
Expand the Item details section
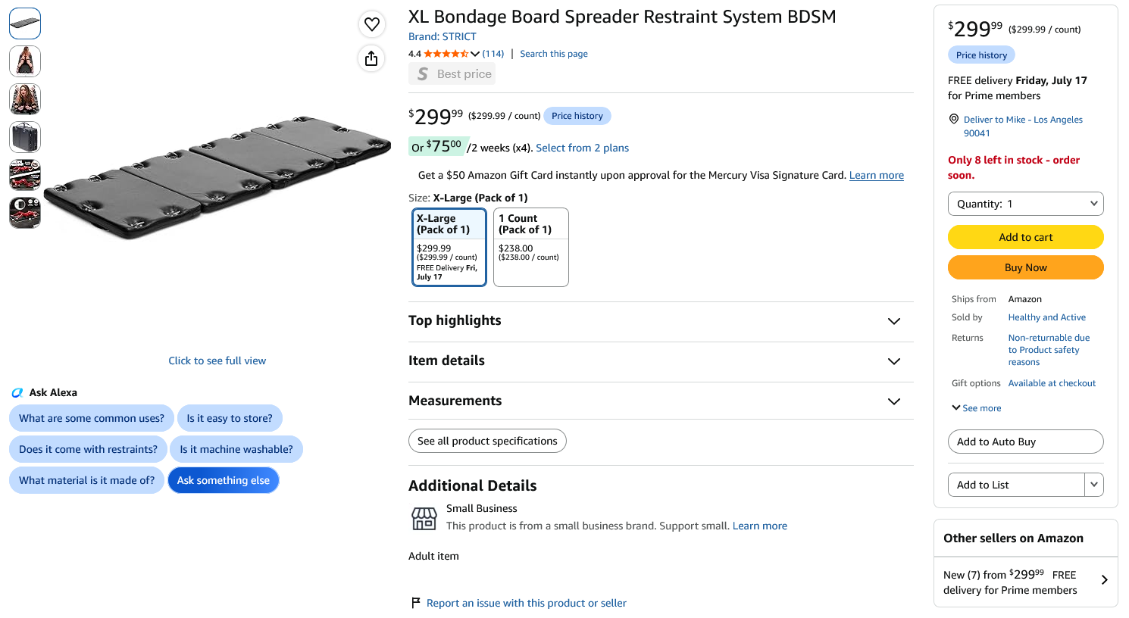[661, 361]
